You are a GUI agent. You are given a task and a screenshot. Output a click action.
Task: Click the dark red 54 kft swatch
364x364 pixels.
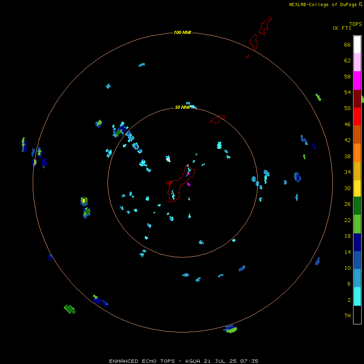(357, 99)
